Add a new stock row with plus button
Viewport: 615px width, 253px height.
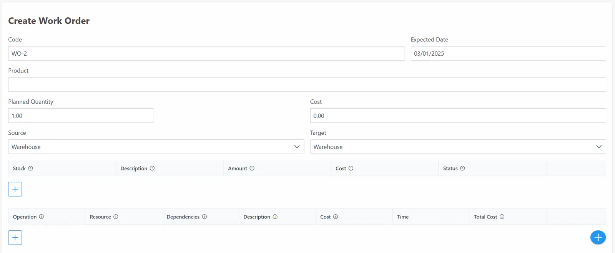[x=15, y=189]
